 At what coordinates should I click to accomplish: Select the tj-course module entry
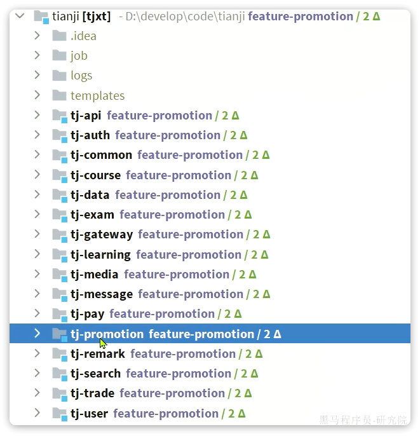pos(210,175)
